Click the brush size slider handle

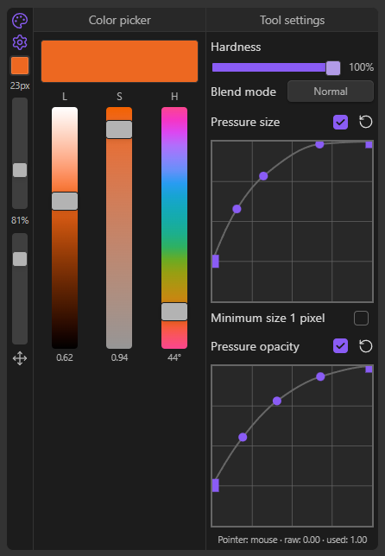pos(20,170)
